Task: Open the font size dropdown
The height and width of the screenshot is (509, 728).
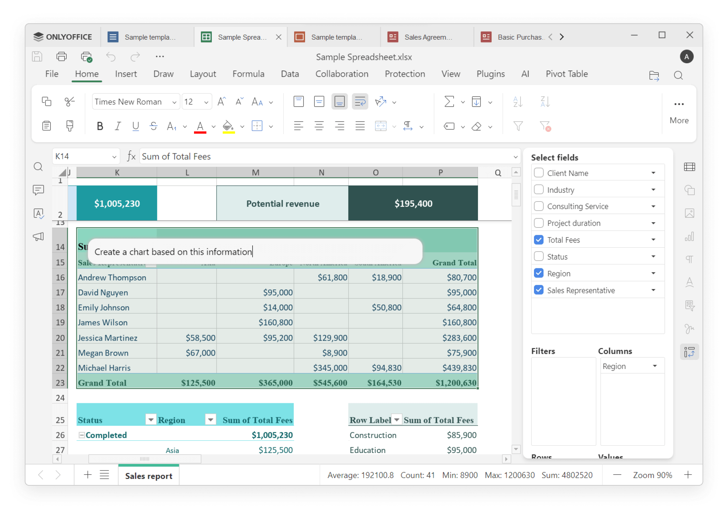Action: click(206, 102)
